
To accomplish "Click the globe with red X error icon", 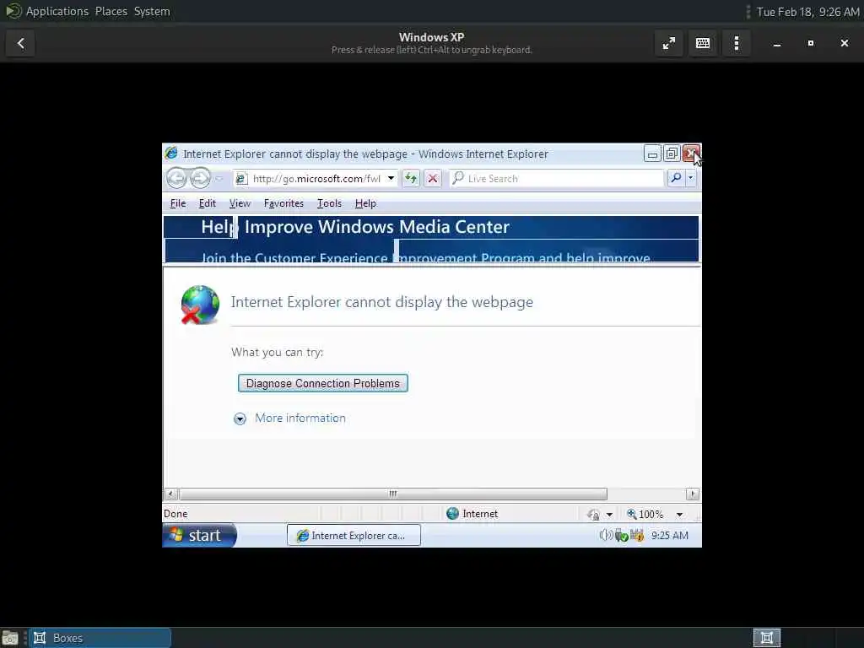I will pyautogui.click(x=199, y=305).
